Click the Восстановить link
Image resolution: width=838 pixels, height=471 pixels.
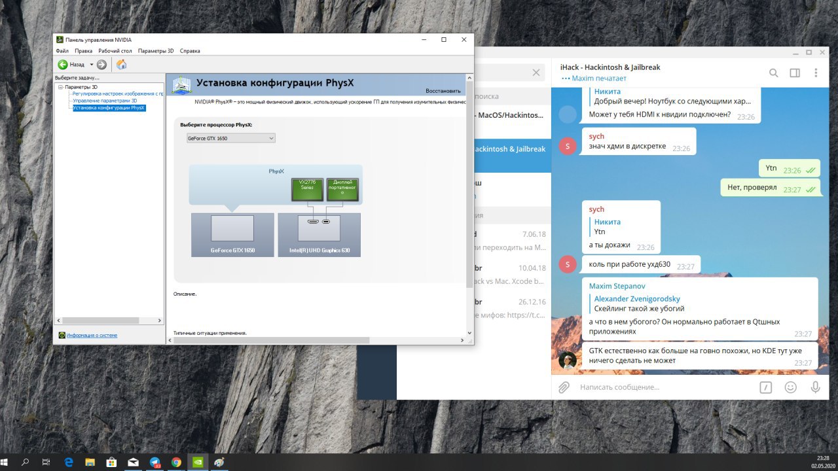click(x=443, y=91)
